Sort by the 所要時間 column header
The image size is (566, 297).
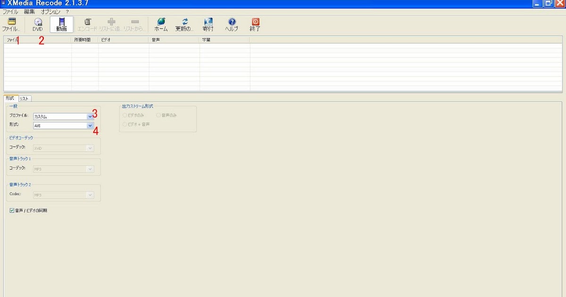[x=85, y=40]
